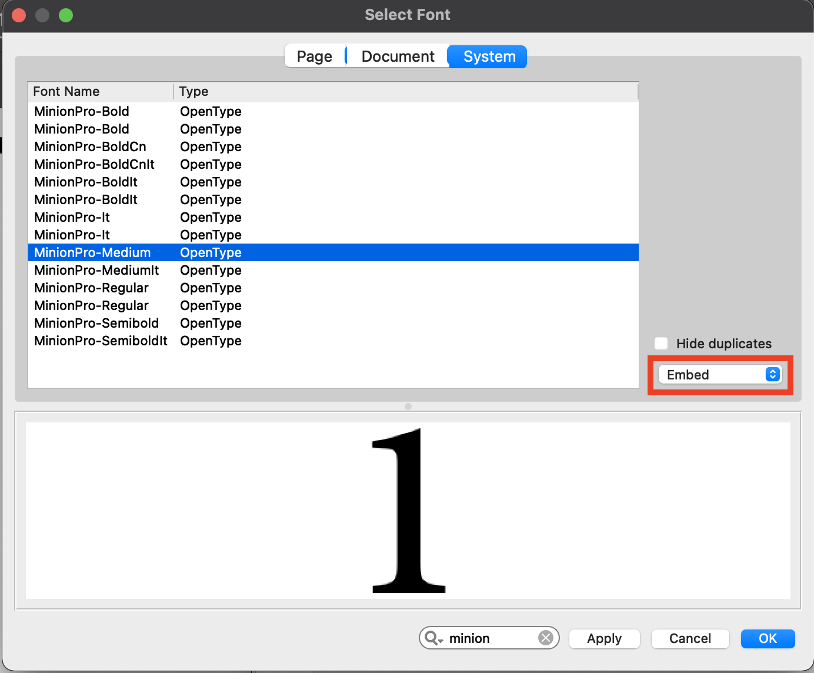Select the MinionPro-SemiboldIt font
The height and width of the screenshot is (673, 814).
pyautogui.click(x=101, y=341)
